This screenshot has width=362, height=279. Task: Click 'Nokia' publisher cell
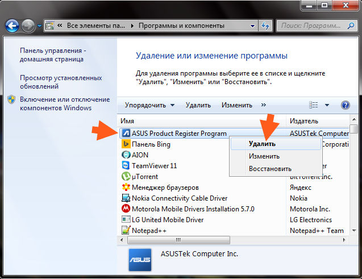[298, 198]
